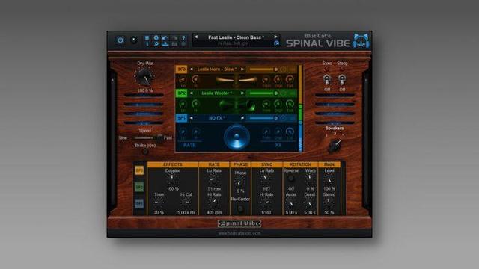Select SP1 tab in the bottom parameter panel
Viewport: 479px width, 269px height.
click(139, 203)
